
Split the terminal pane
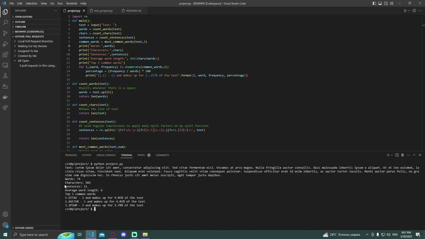[397, 155]
